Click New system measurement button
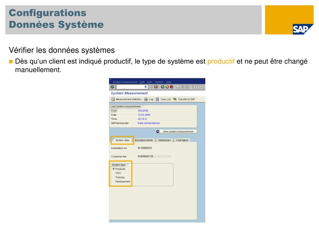 (x=176, y=132)
